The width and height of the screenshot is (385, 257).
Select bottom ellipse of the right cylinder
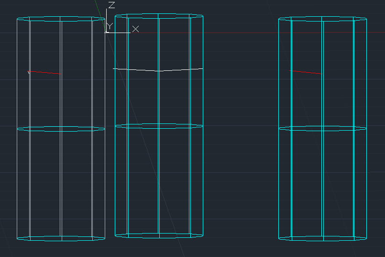323,238
